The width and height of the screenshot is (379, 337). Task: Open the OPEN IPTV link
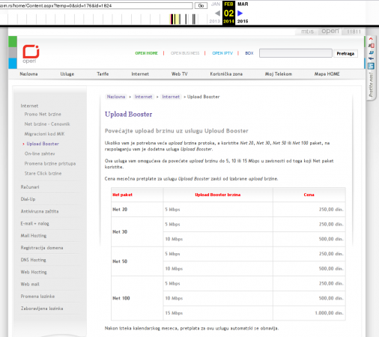222,53
